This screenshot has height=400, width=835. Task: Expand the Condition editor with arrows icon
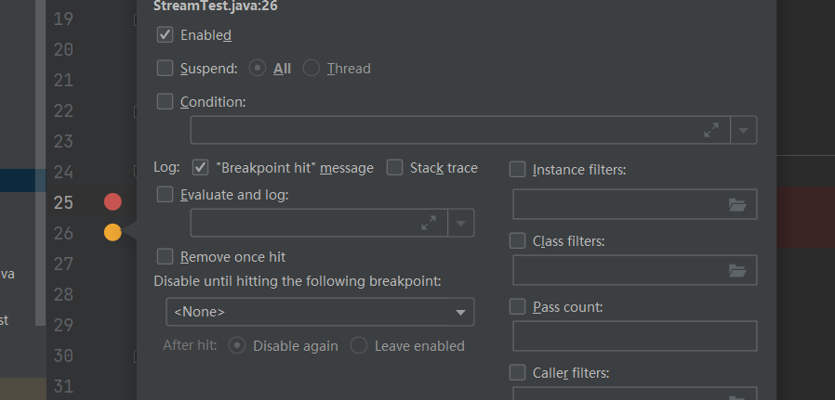(x=711, y=131)
